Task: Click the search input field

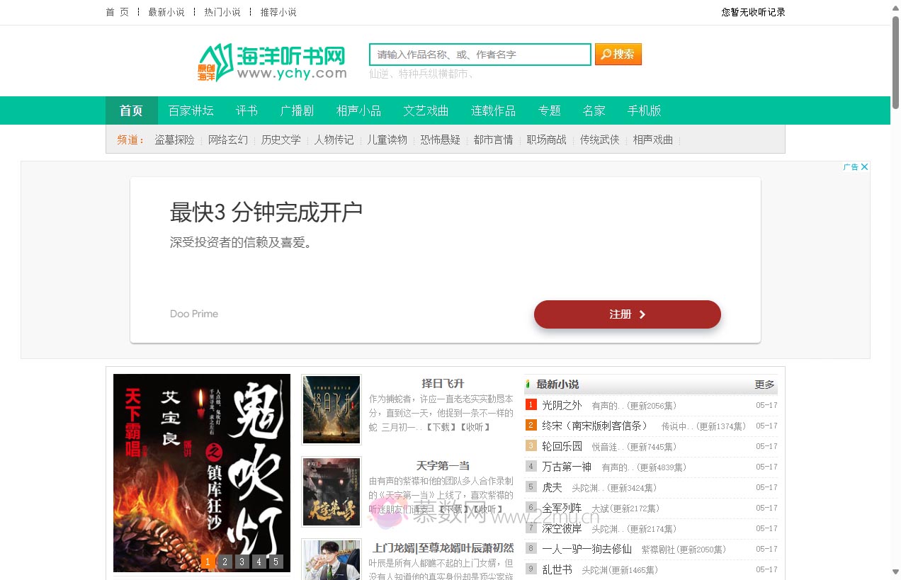Action: point(479,54)
